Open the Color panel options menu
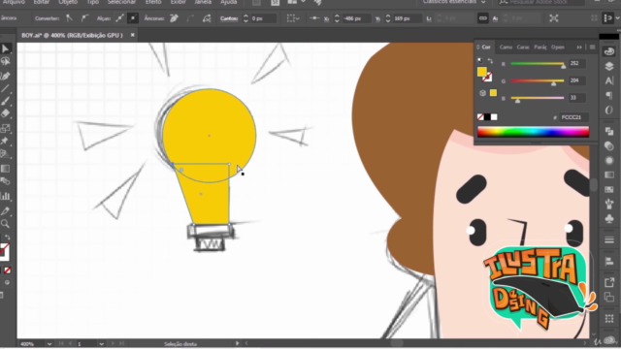Image resolution: width=621 pixels, height=349 pixels. (x=593, y=48)
